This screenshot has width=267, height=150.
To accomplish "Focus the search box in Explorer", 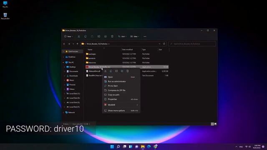I will pyautogui.click(x=192, y=44).
